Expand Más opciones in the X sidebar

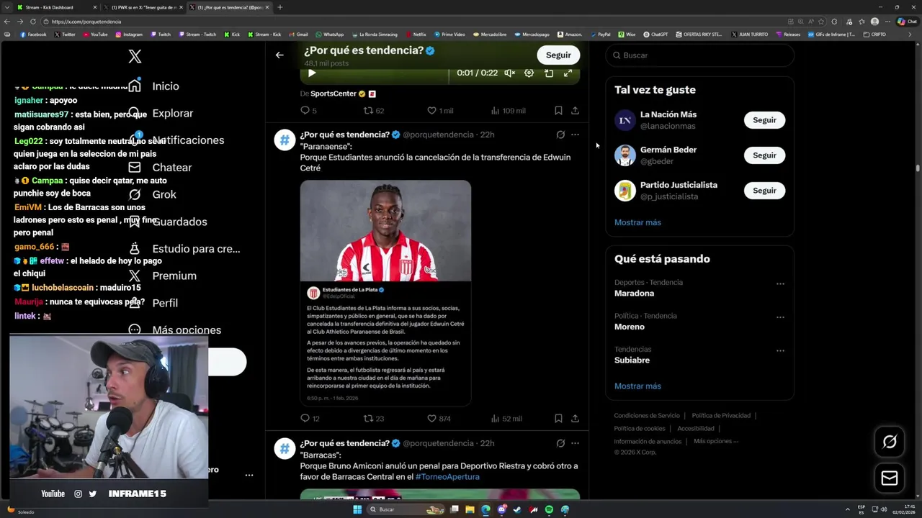(x=174, y=330)
